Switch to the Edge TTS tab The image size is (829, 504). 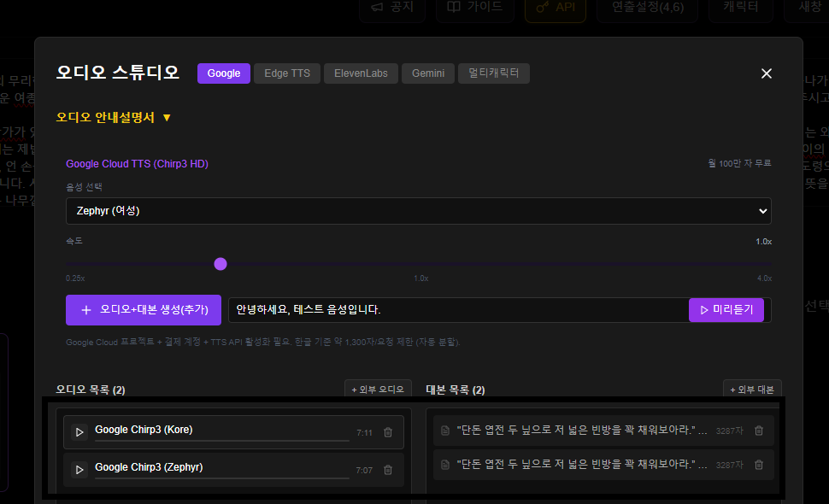point(287,73)
